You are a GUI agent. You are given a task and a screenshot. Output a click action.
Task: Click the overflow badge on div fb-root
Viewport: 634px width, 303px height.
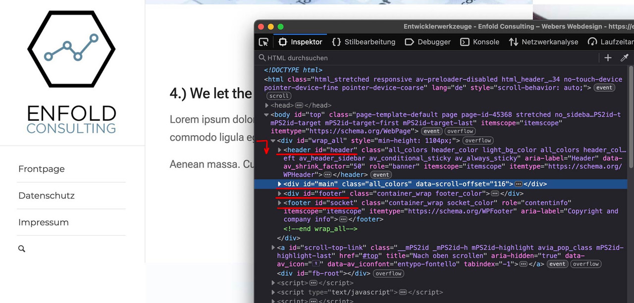point(388,273)
